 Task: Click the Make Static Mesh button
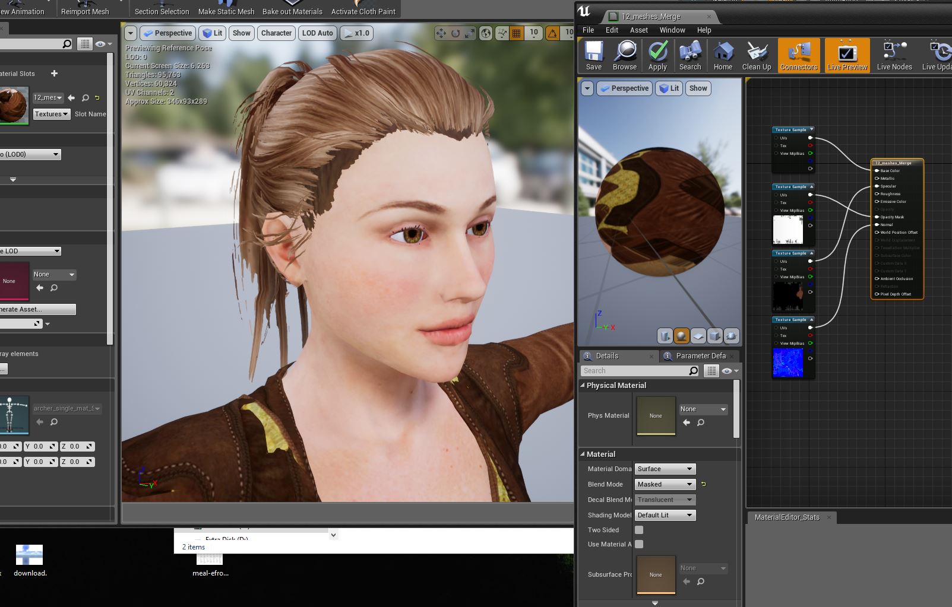point(226,8)
